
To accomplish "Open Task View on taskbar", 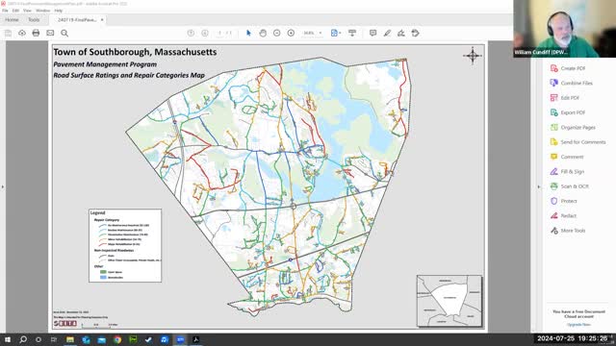I will (x=54, y=339).
